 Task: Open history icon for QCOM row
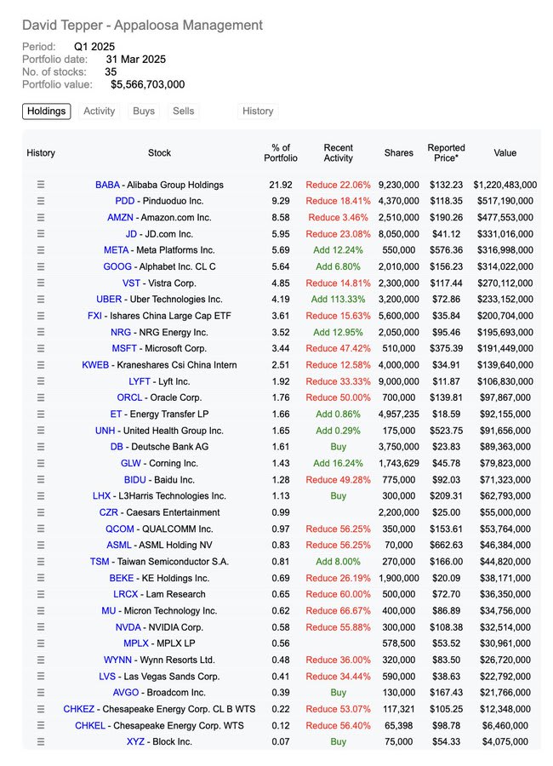pos(41,529)
